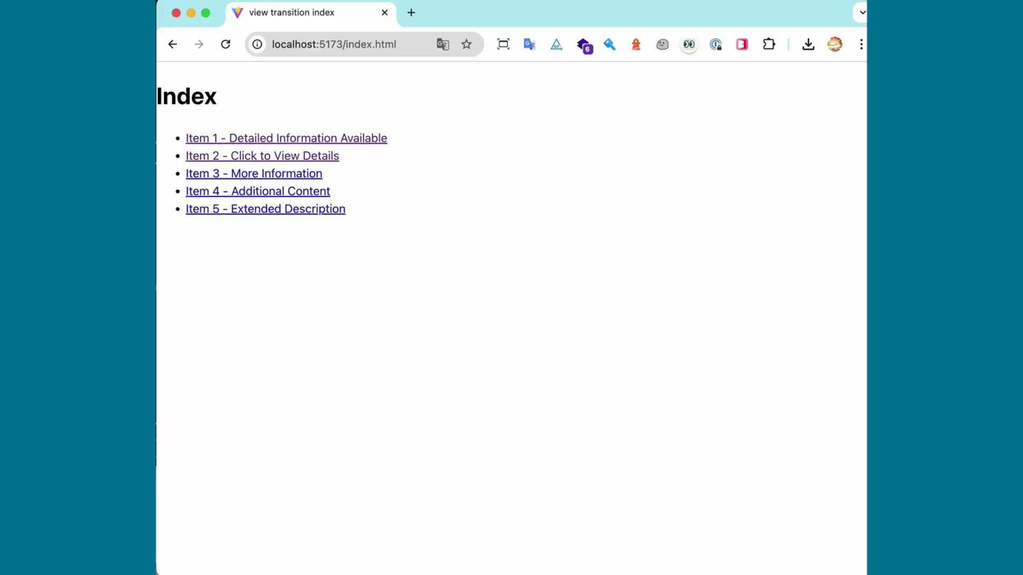The image size is (1023, 575).
Task: Open the triangle-shaped extension icon
Action: 556,44
